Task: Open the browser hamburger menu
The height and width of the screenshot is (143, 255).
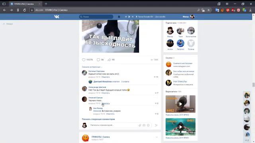Action: click(227, 4)
